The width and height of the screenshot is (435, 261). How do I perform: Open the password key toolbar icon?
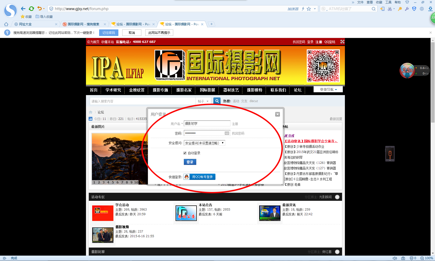tap(400, 9)
